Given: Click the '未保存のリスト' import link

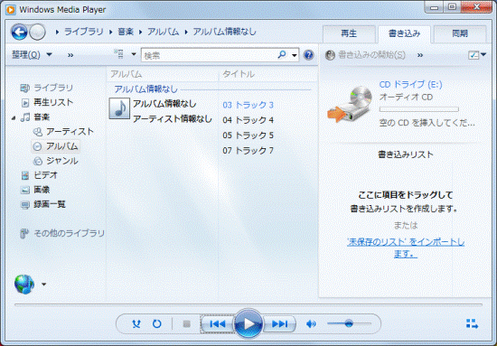Looking at the screenshot, I should tap(406, 248).
